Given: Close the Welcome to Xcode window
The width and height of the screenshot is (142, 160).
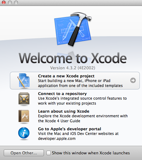Looking at the screenshot, I should 4,2.
